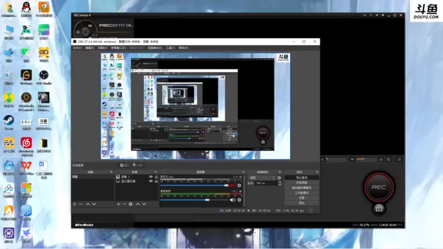
Task: Click the red REC button in RECentral
Action: coord(379,187)
